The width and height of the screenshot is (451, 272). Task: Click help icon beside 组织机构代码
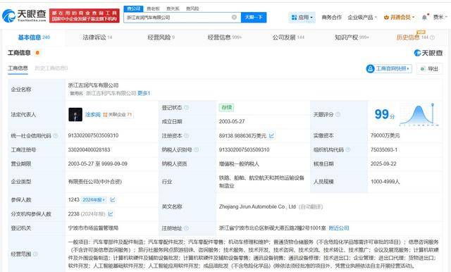point(347,150)
